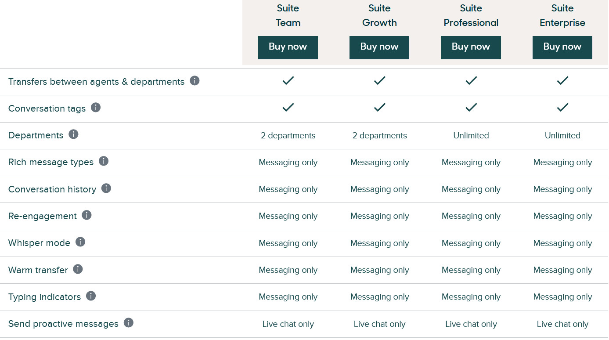Click the Re-engagement info icon
The width and height of the screenshot is (609, 340).
87,215
